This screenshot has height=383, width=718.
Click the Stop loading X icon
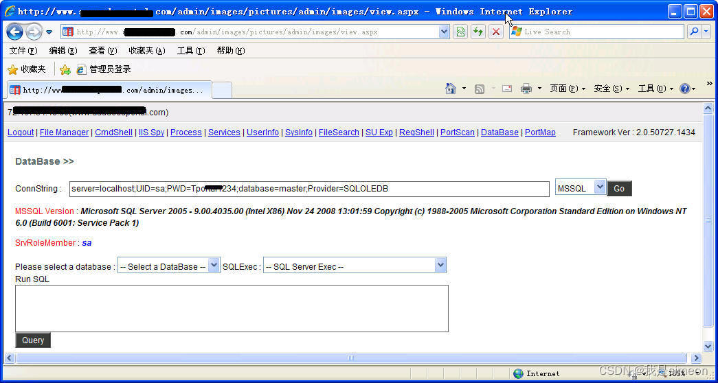(x=495, y=32)
